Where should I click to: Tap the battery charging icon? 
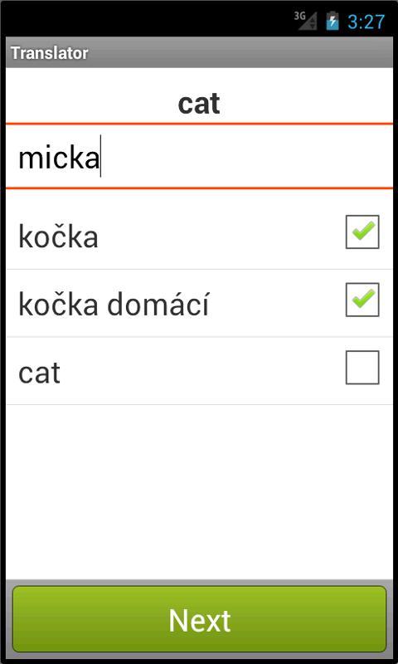332,21
